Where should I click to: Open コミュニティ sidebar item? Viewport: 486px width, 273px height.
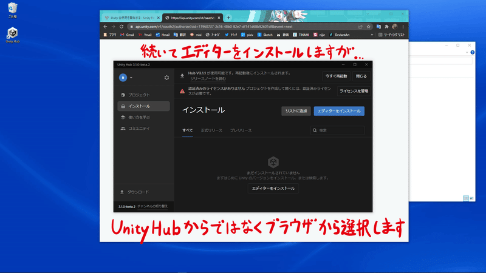tap(143, 128)
